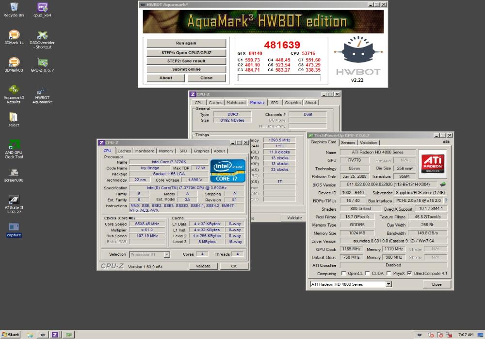The width and height of the screenshot is (485, 339).
Task: Open the explorer folder icon in taskbar
Action: pos(30,335)
